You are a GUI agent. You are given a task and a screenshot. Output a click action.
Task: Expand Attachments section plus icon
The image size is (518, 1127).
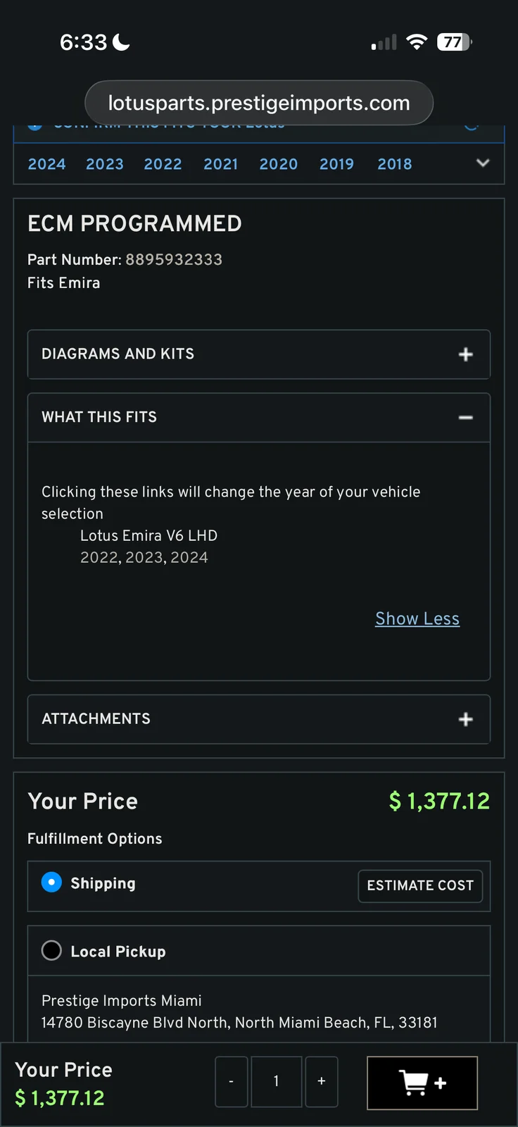[465, 719]
